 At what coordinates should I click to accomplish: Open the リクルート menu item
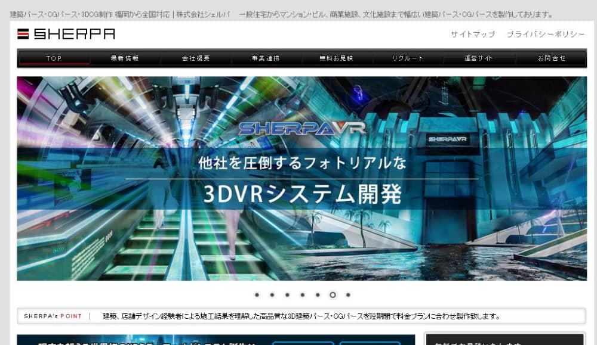[x=407, y=58]
